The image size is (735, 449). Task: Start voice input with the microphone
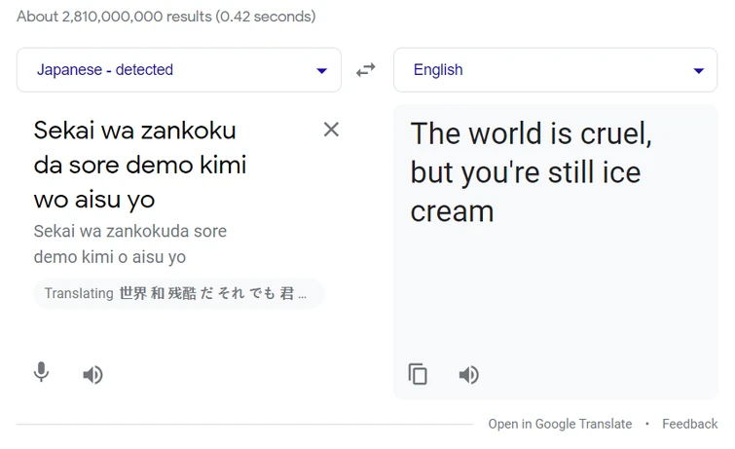click(x=41, y=373)
